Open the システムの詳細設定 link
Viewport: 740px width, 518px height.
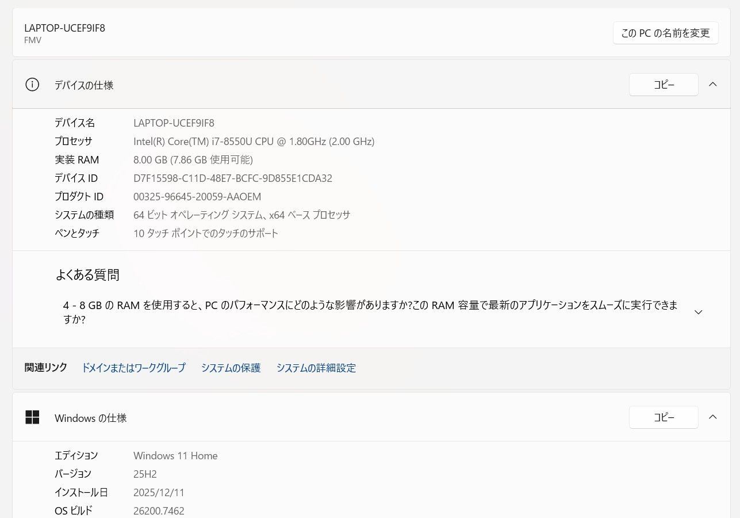pos(316,368)
